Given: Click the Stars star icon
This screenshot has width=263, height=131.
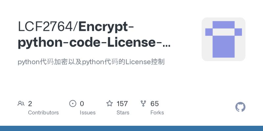Looking at the screenshot, I should 109,103.
